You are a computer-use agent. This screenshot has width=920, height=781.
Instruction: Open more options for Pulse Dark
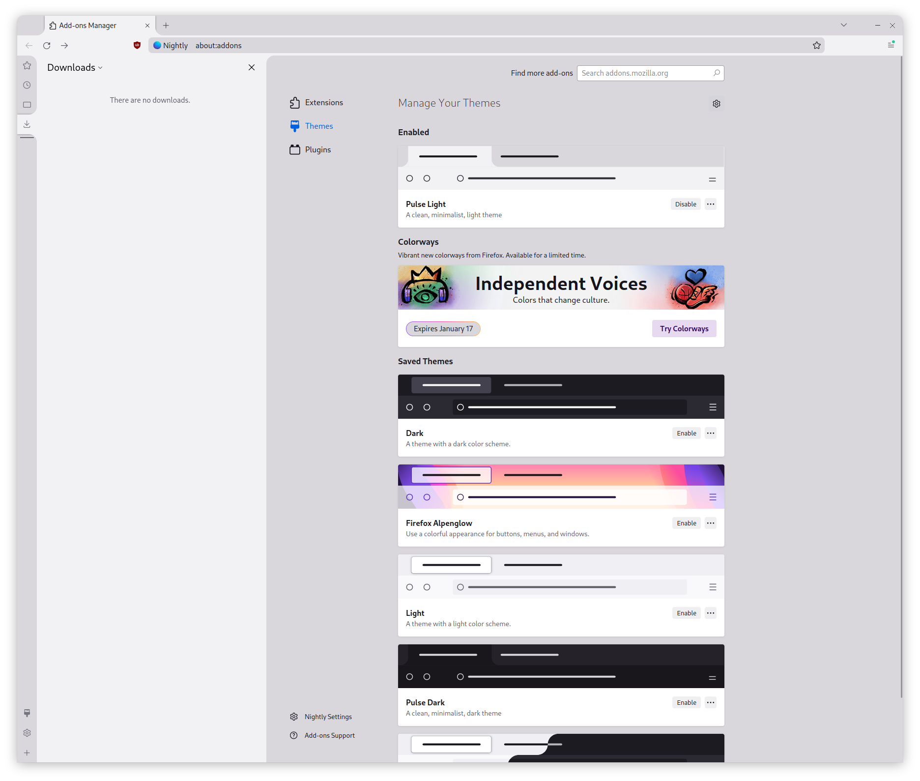711,702
